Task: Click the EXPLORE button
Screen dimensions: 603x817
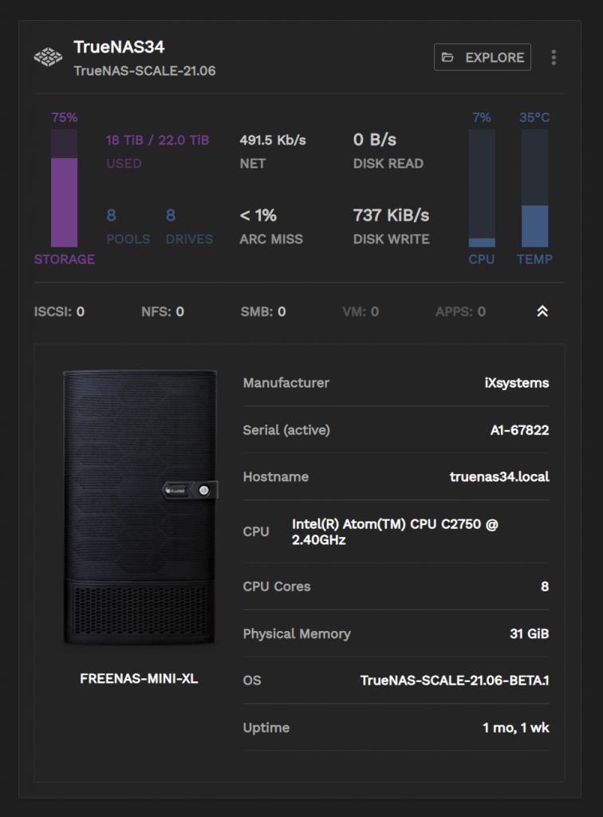Action: point(483,57)
